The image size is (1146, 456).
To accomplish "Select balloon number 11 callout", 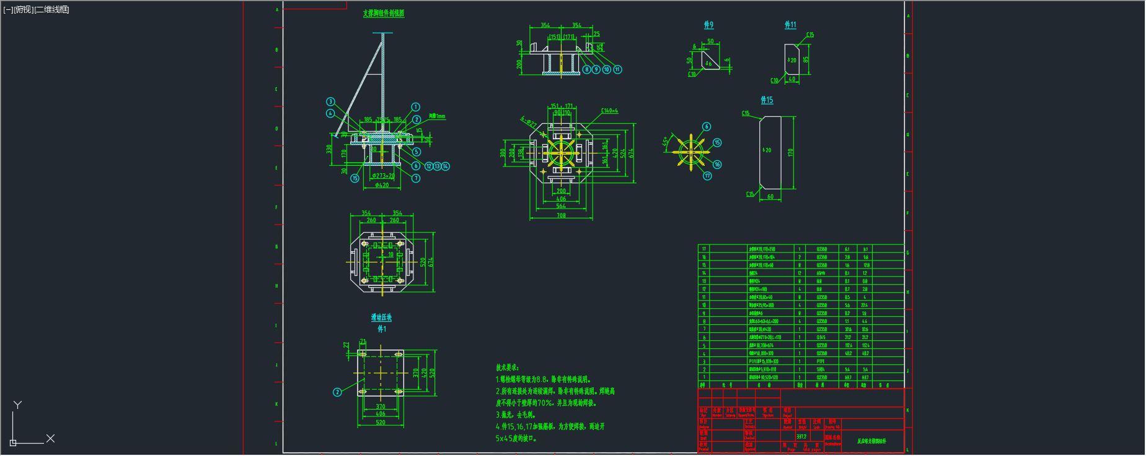I will pos(617,69).
